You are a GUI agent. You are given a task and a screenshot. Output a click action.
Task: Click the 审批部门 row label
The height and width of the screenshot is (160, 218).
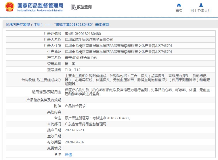54,124
